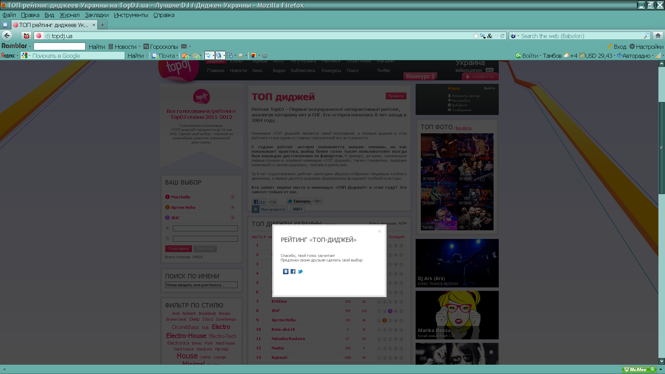The width and height of the screenshot is (665, 374).
Task: Select position 4 for Natasha Rostova
Action: [x=396, y=339]
